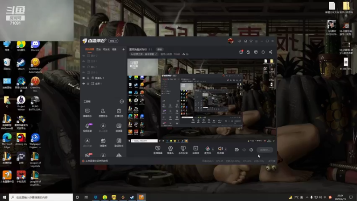Viewport: 357px width, 201px height.
Task: Open 房管助手 room manager tool
Action: 103,113
